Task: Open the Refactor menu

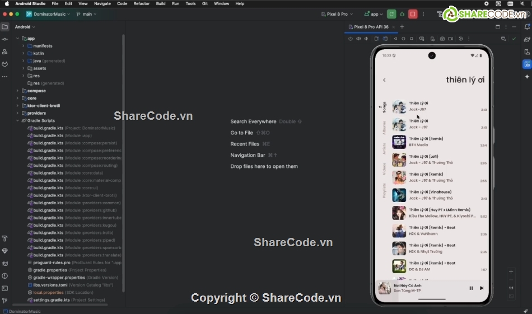Action: tap(142, 3)
